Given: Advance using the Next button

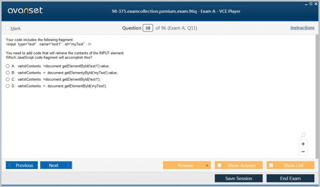Looking at the screenshot, I should tap(56, 165).
